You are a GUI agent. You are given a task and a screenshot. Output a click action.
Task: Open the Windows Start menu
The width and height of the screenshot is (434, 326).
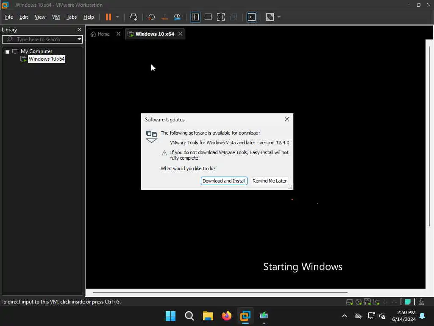(x=170, y=316)
